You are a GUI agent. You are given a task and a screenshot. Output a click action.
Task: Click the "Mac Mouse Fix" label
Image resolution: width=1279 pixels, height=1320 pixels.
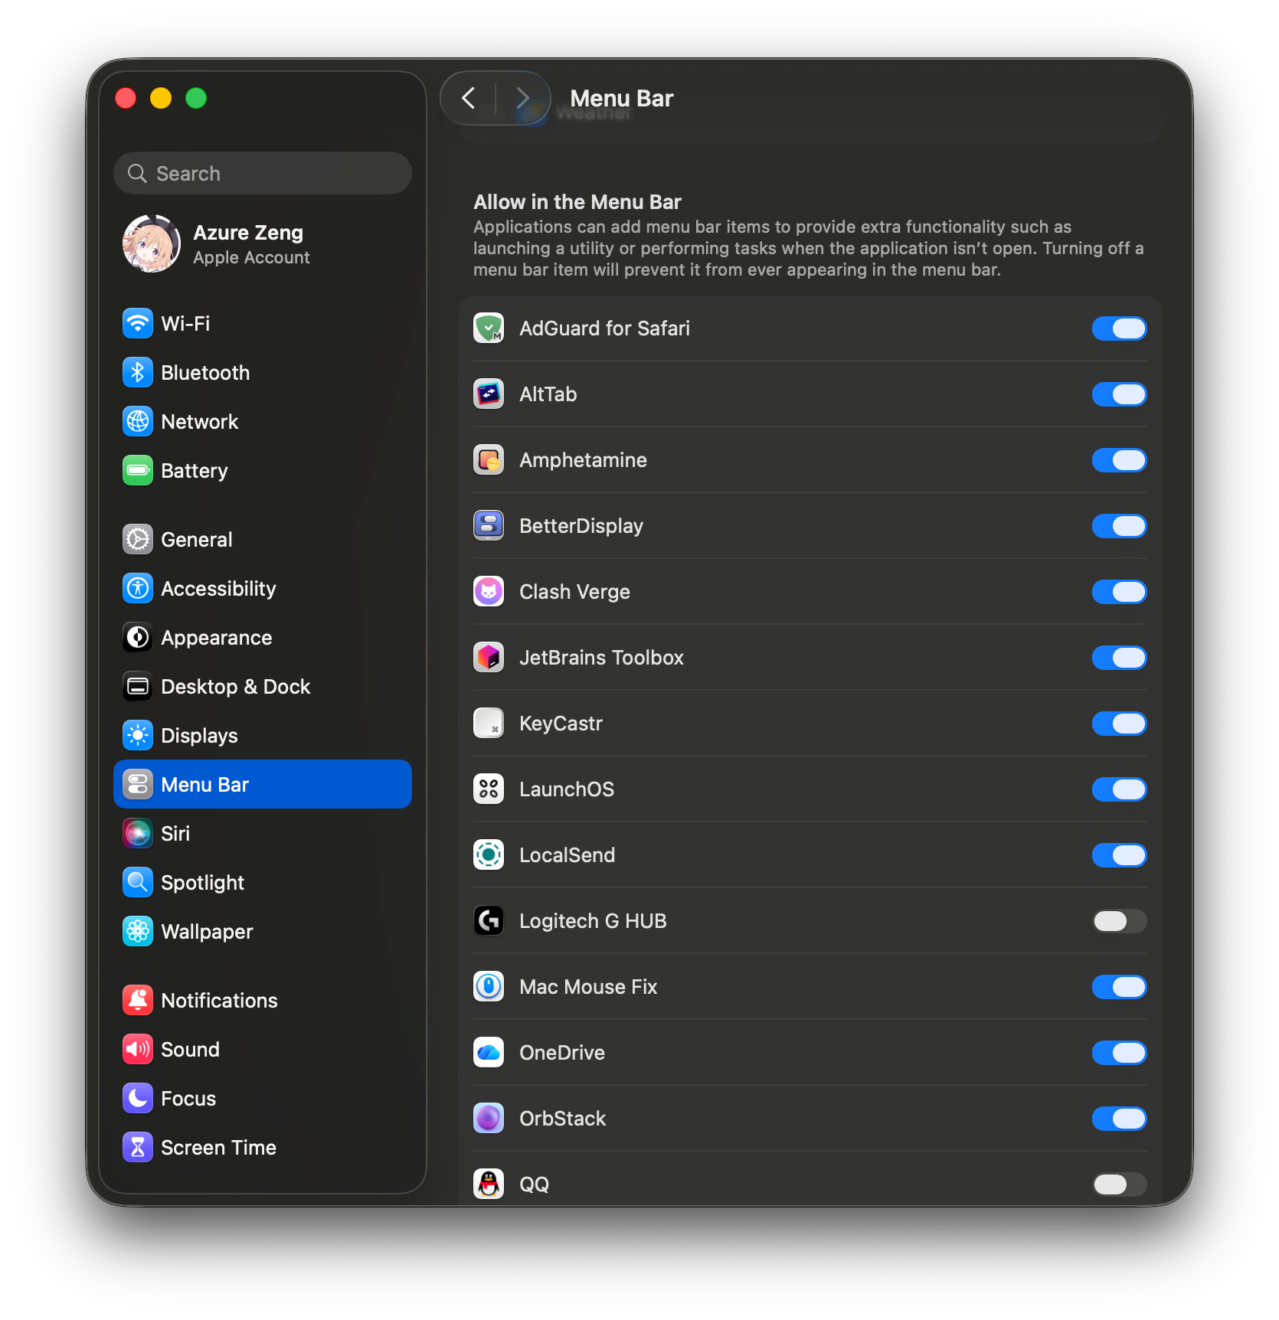click(588, 987)
